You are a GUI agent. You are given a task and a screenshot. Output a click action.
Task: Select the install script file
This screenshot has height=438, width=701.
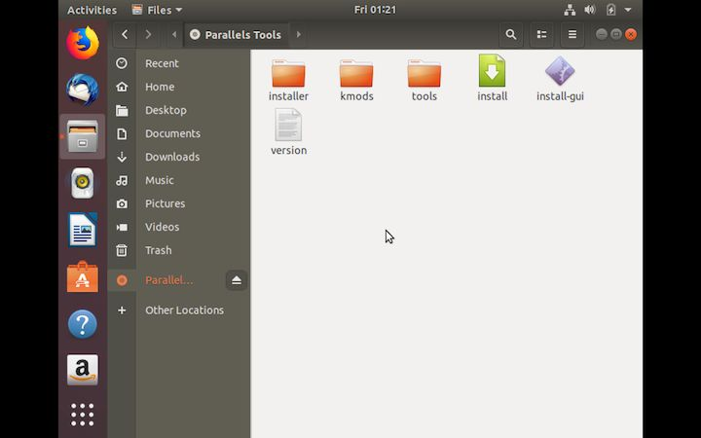click(492, 78)
